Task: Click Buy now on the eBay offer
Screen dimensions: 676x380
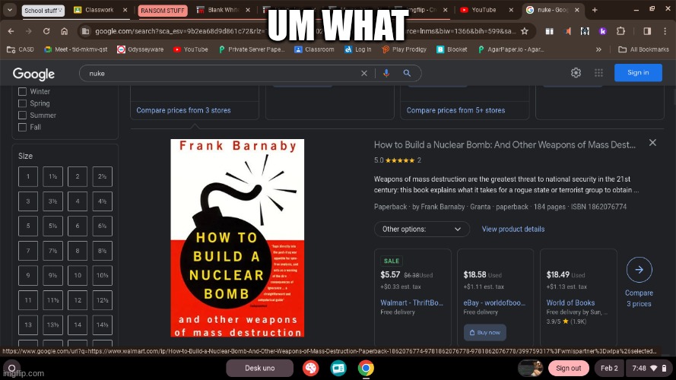Action: [485, 333]
